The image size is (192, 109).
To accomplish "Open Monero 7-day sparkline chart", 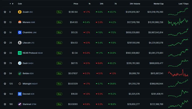I will (x=178, y=22).
